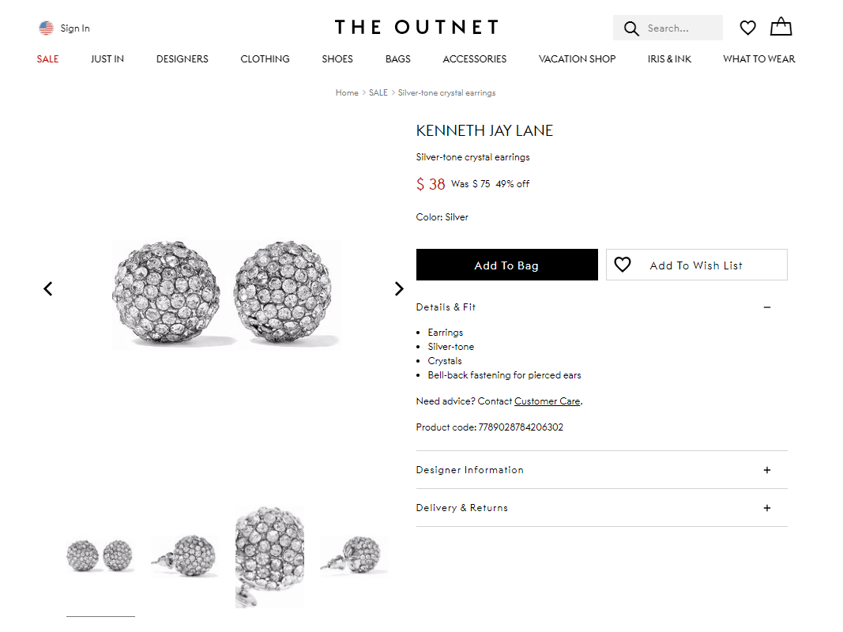843x632 pixels.
Task: Show next product image with right arrow
Action: 399,289
